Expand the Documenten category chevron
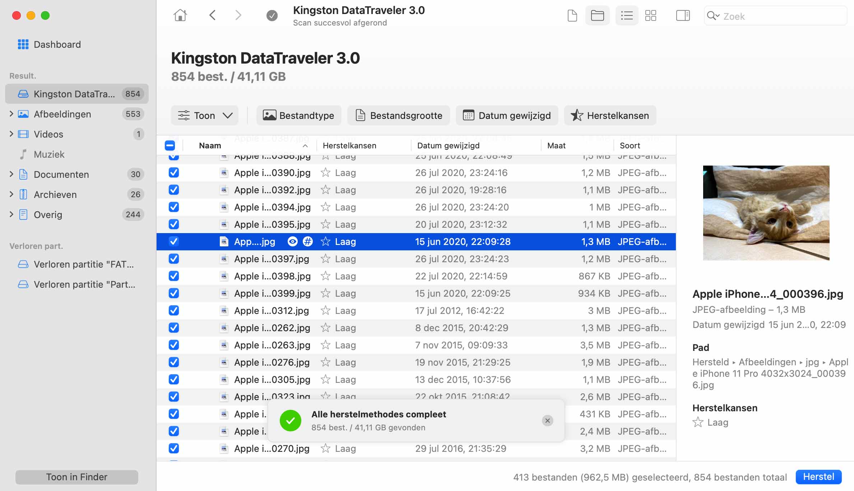The image size is (854, 491). tap(11, 174)
